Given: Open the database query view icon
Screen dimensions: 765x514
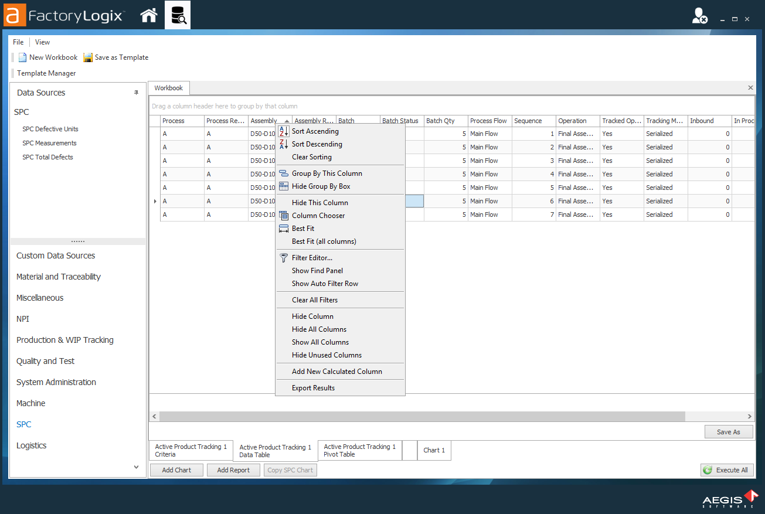Looking at the screenshot, I should (x=177, y=16).
